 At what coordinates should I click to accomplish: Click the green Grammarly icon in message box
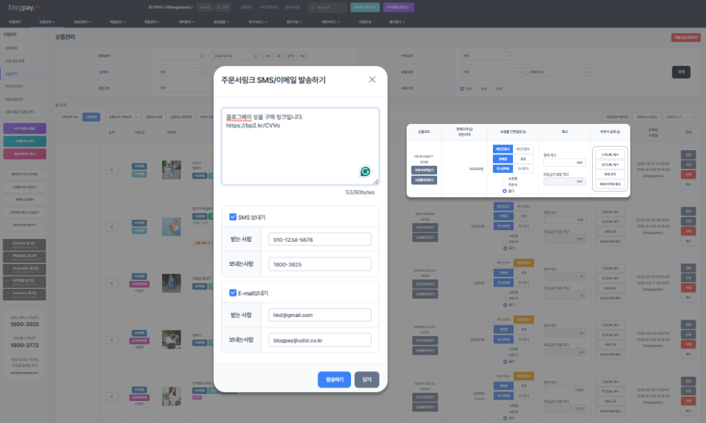365,172
